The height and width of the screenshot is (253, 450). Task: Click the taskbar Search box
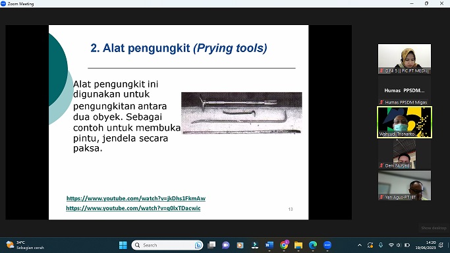[167, 245]
